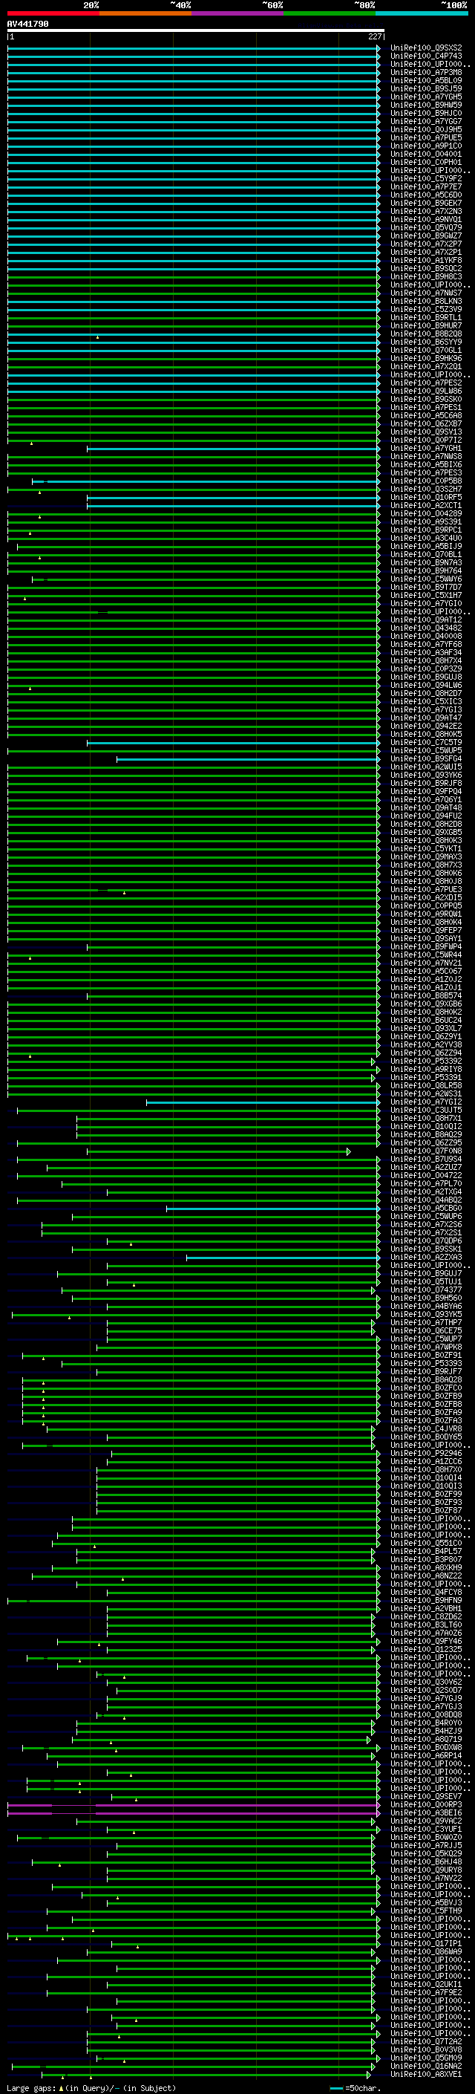Select the UniRef100_A7YGH5 label

tap(426, 97)
